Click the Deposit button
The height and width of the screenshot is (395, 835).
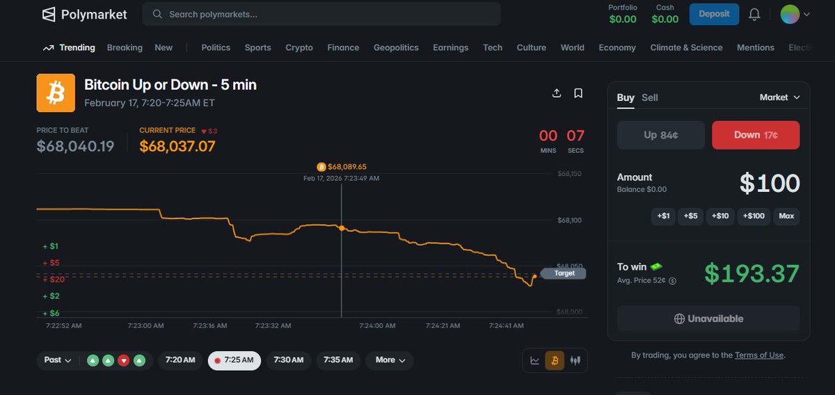(x=714, y=14)
